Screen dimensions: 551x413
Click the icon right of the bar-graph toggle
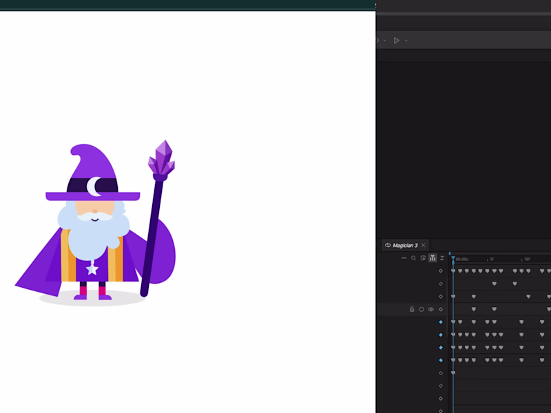coord(442,258)
